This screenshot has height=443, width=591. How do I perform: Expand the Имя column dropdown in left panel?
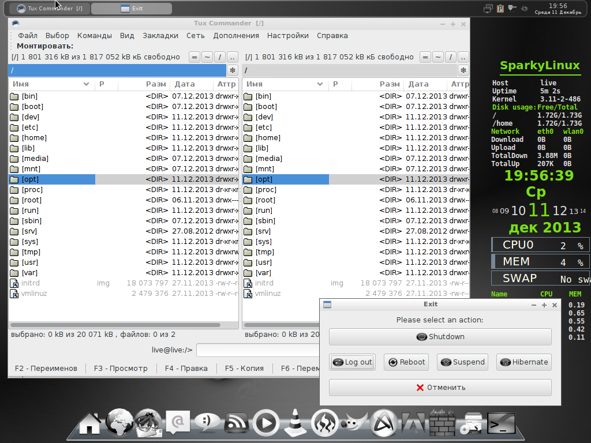[87, 84]
